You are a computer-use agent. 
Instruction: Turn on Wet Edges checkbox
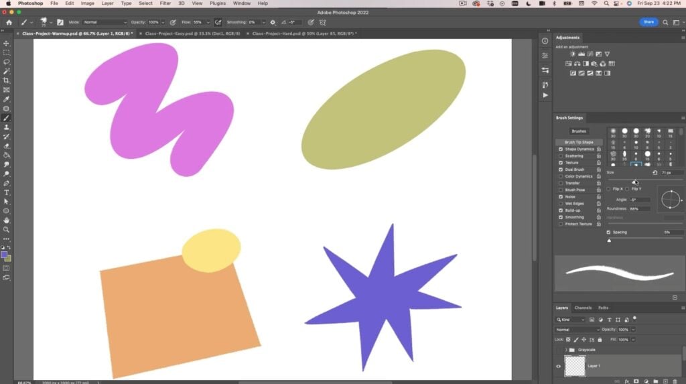pyautogui.click(x=561, y=204)
